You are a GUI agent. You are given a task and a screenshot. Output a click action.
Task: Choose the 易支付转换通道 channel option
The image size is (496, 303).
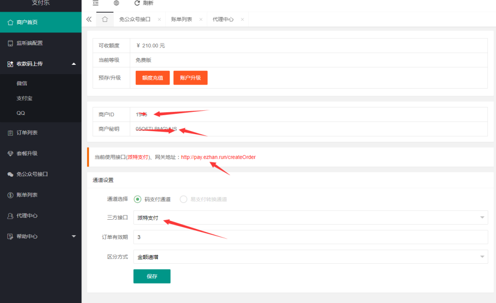pos(183,199)
